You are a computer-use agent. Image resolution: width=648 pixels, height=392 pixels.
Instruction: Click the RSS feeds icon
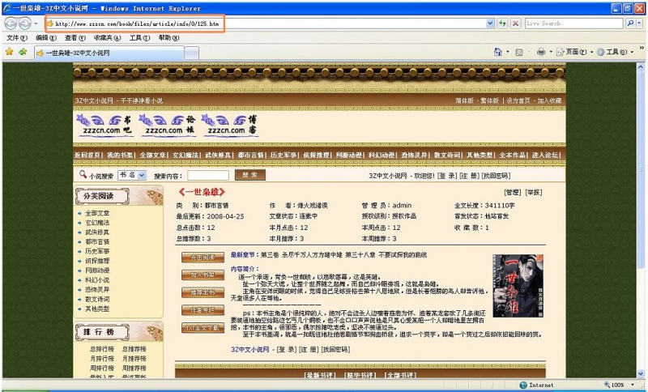pos(519,52)
